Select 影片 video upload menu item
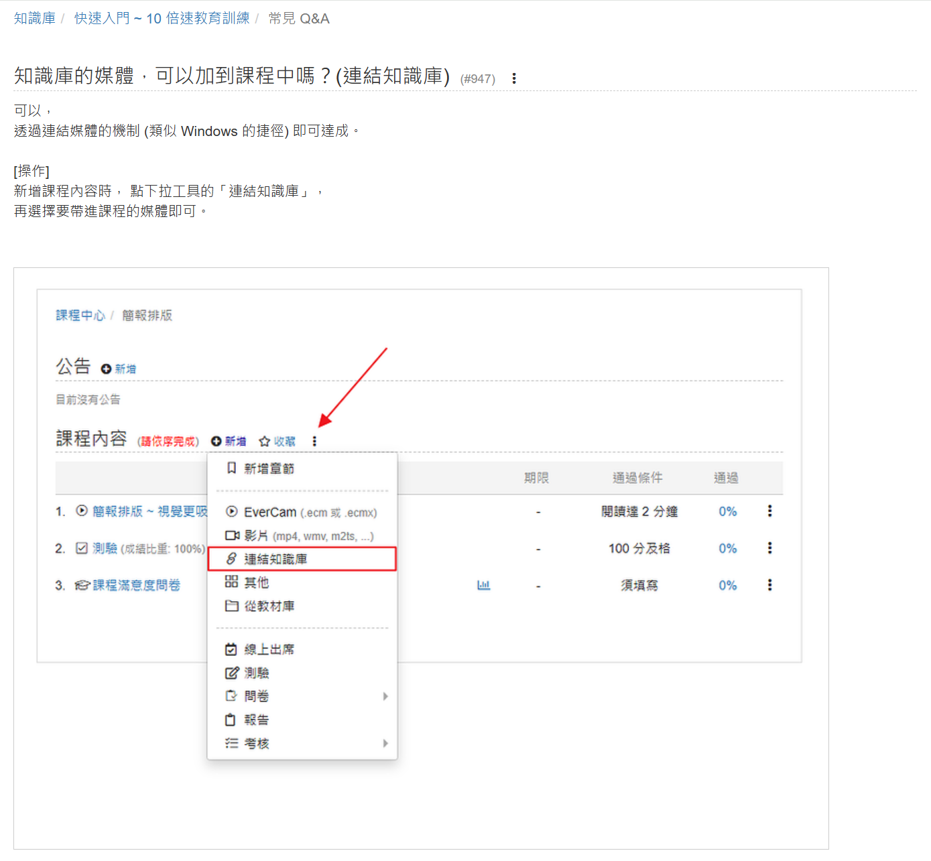 pos(300,535)
